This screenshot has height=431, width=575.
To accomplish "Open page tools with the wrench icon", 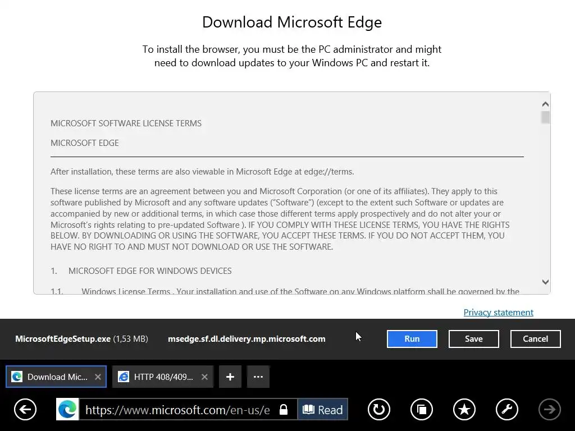I will pyautogui.click(x=507, y=409).
